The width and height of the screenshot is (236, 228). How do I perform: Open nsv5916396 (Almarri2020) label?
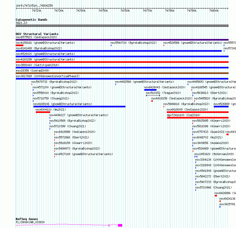pos(211,126)
